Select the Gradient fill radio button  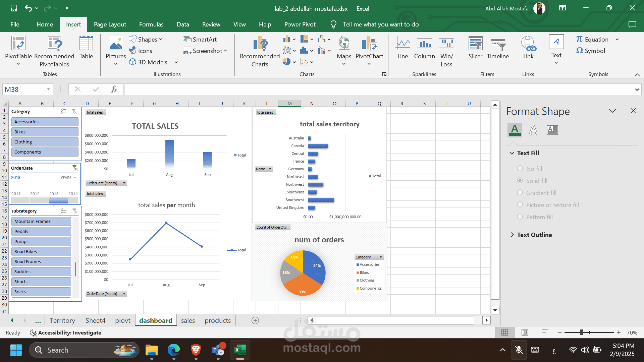[x=520, y=193]
